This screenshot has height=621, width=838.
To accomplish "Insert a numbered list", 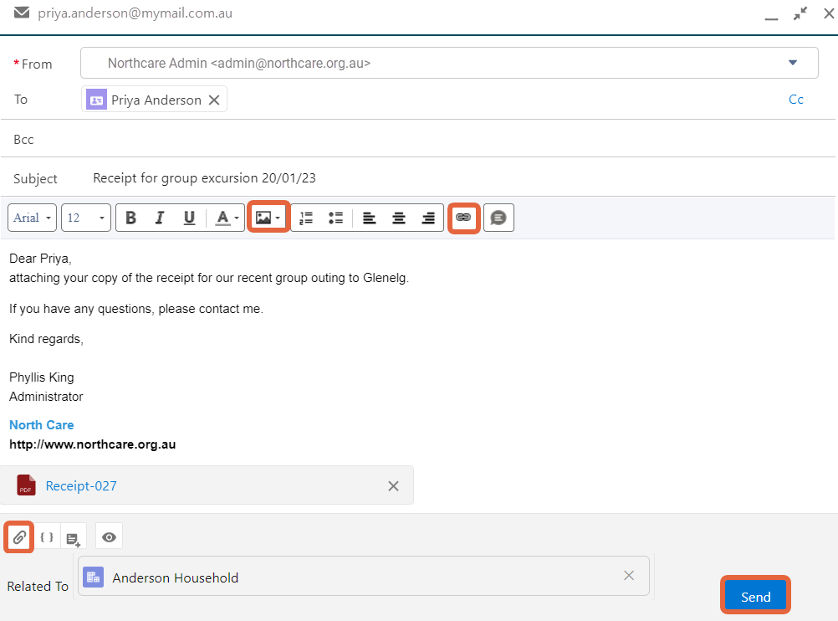I will pyautogui.click(x=306, y=218).
